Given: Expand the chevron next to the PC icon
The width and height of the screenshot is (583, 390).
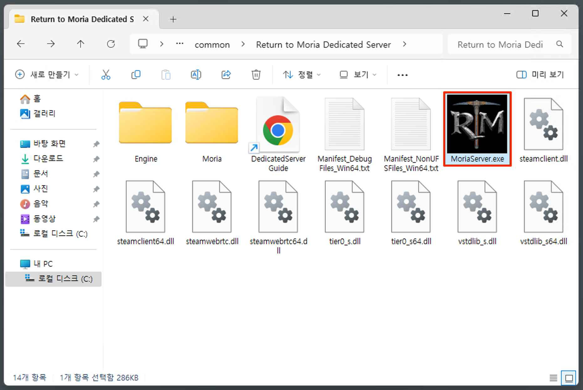Looking at the screenshot, I should click(162, 44).
